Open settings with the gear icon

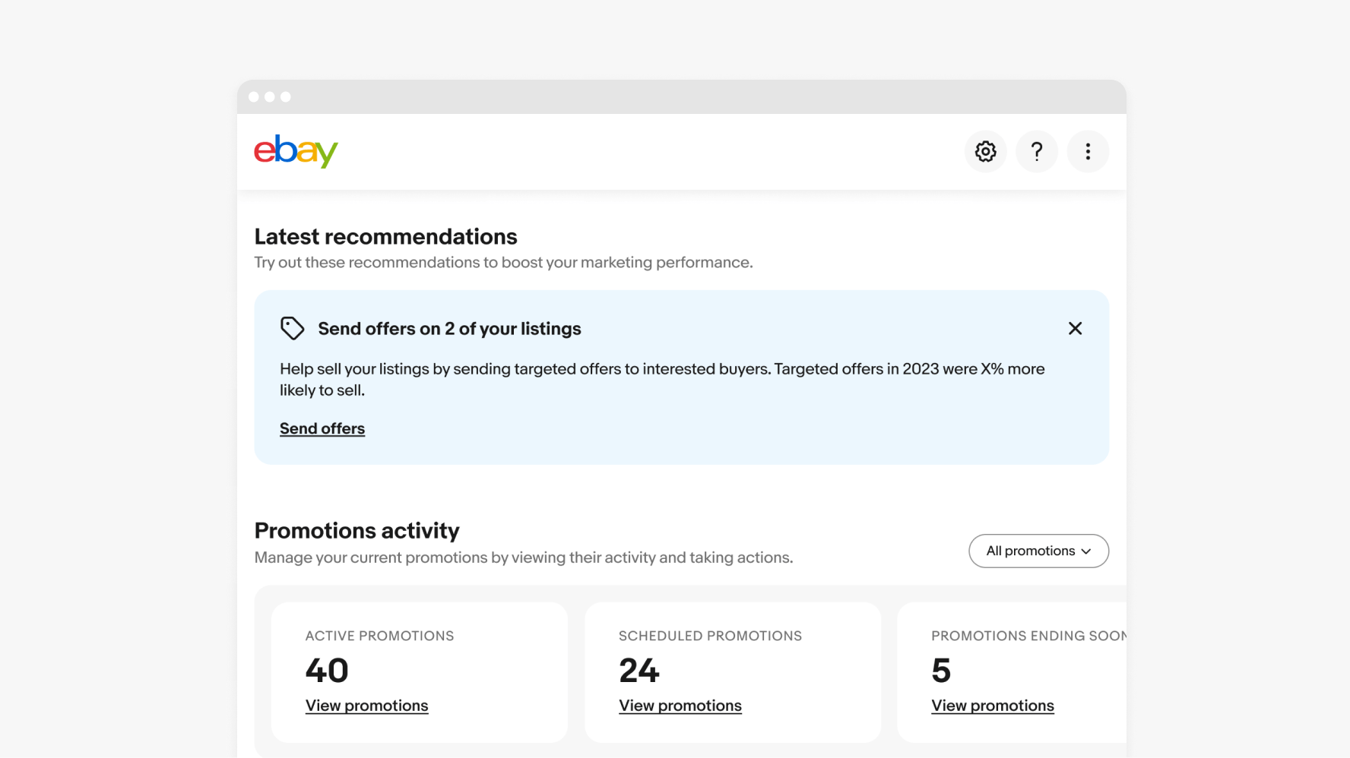[985, 152]
